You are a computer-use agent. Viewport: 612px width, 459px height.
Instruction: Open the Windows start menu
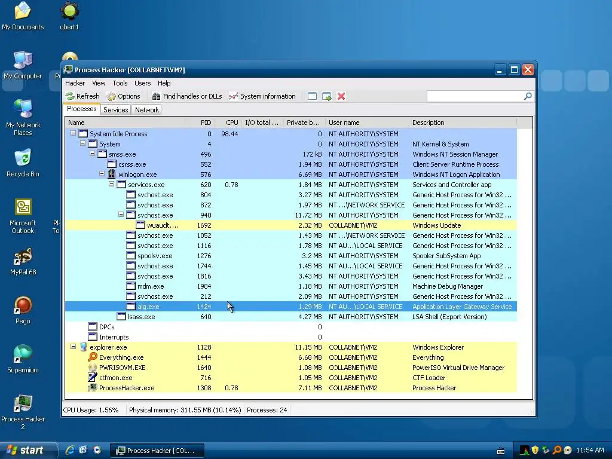click(27, 450)
